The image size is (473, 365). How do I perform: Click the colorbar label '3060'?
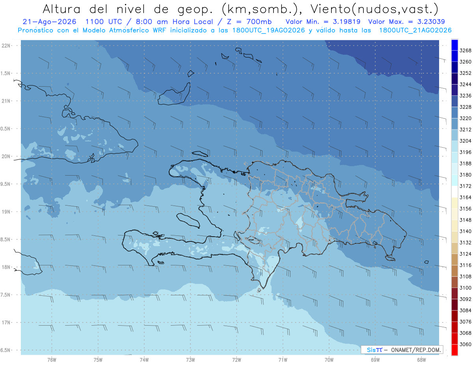point(466,344)
